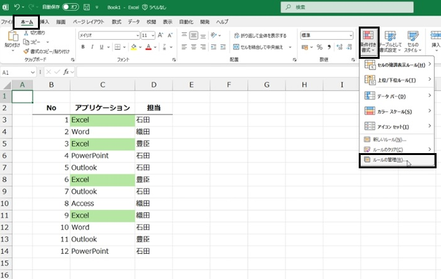Click the insert function fx icon

point(65,73)
